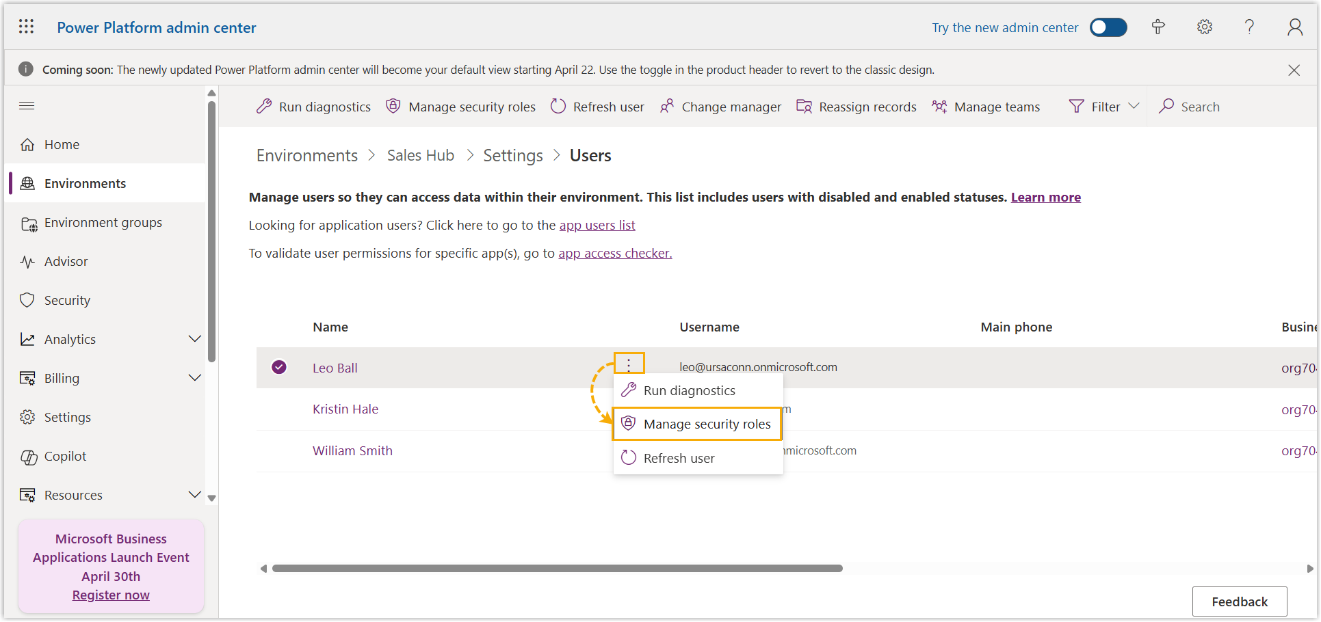The width and height of the screenshot is (1321, 622).
Task: Click Reassign records in the toolbar
Action: tap(856, 107)
